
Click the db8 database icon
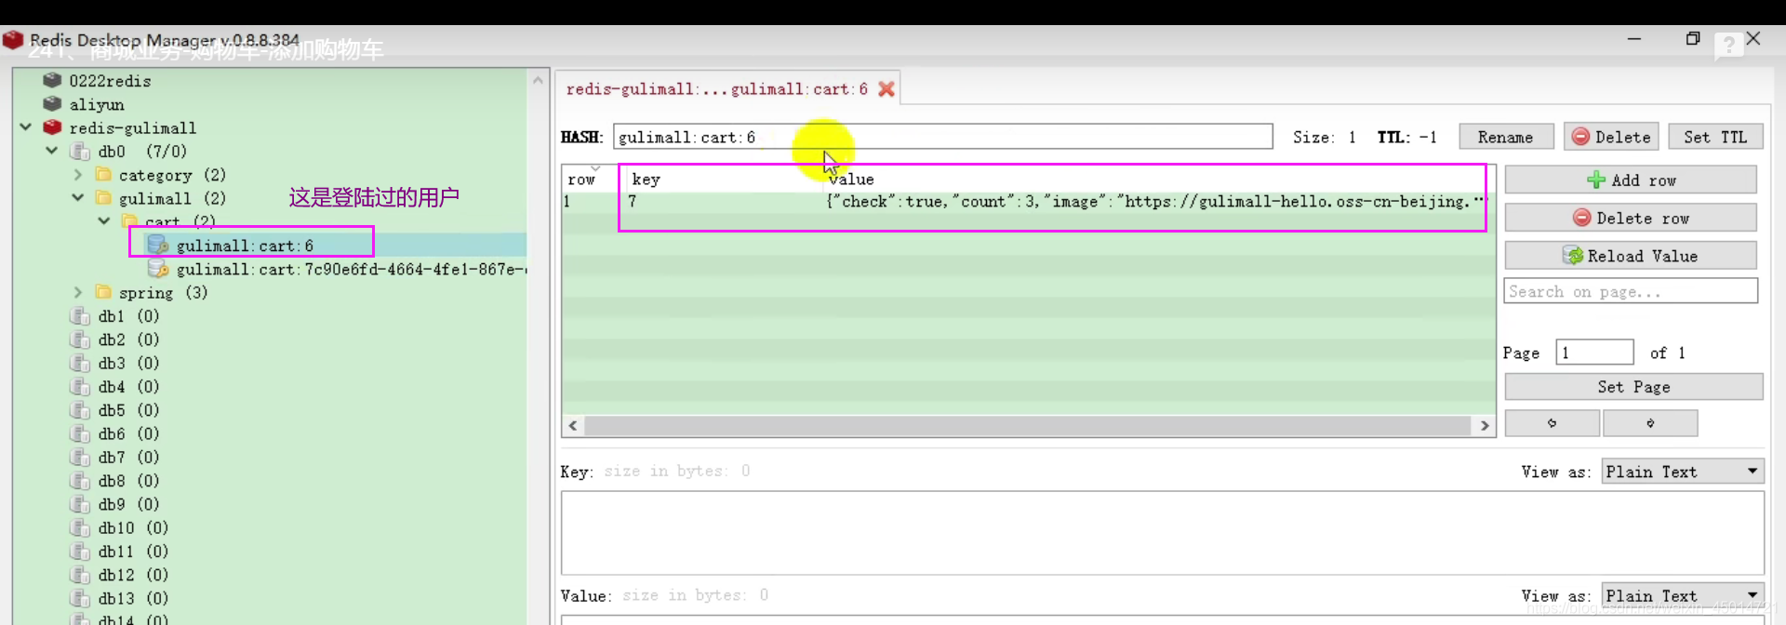tap(81, 481)
